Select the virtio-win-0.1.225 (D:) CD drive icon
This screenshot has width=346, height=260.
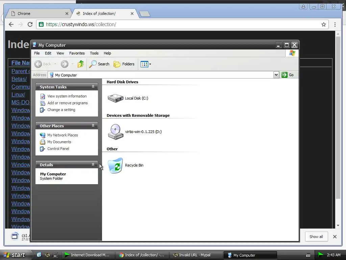click(116, 132)
